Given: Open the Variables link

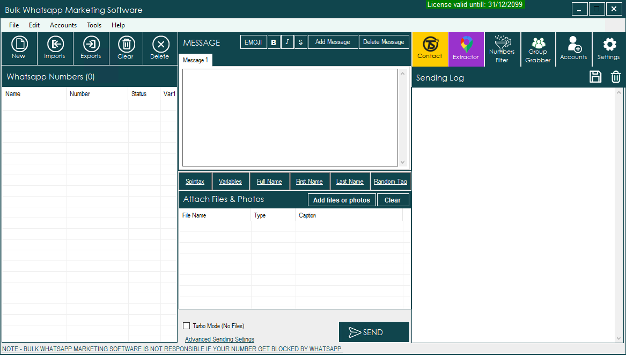Looking at the screenshot, I should pos(230,182).
